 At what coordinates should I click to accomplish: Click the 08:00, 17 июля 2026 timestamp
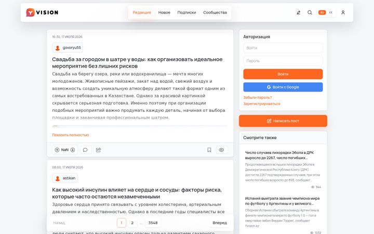(68, 167)
